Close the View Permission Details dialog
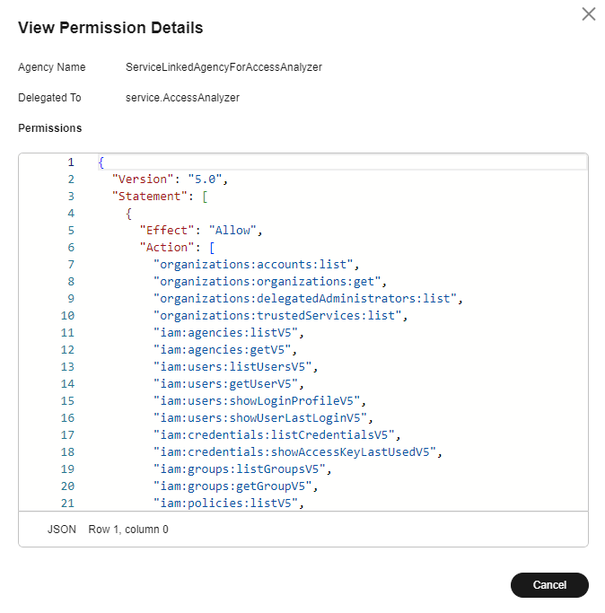605x613 pixels. coord(589,14)
